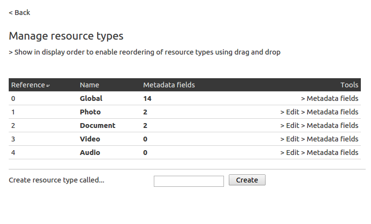
Task: Focus the new resource type name field
Action: (189, 182)
